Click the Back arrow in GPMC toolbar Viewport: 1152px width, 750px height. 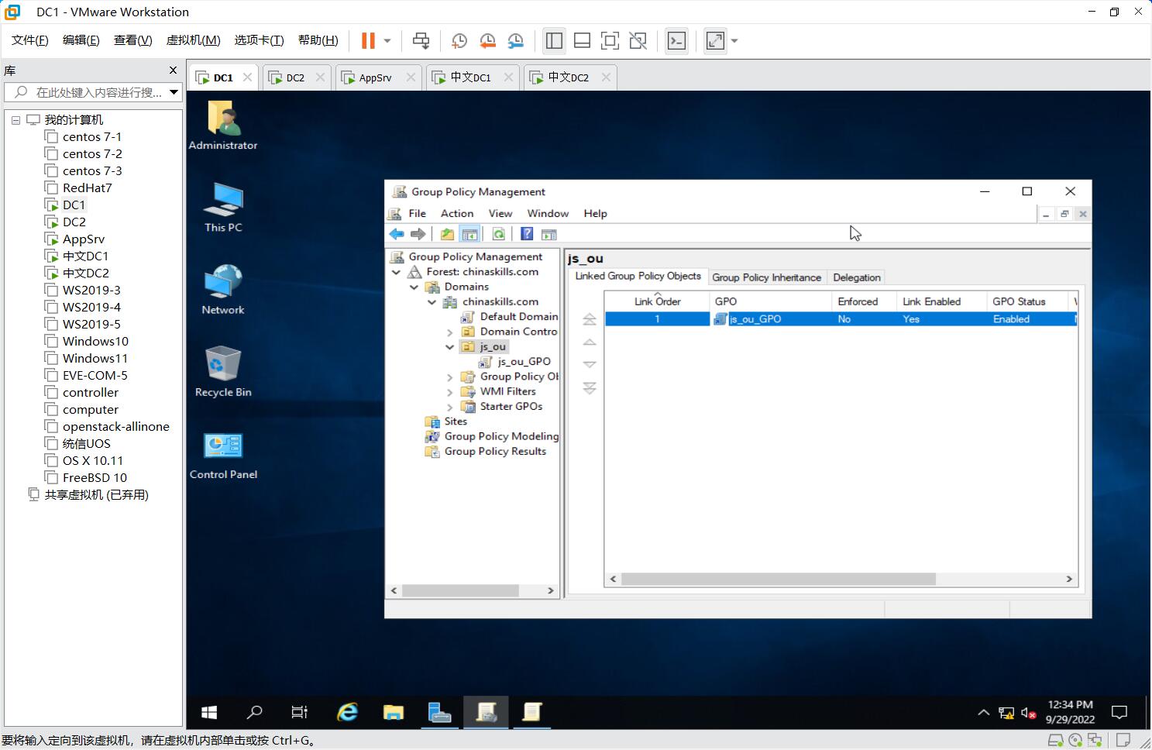click(397, 234)
